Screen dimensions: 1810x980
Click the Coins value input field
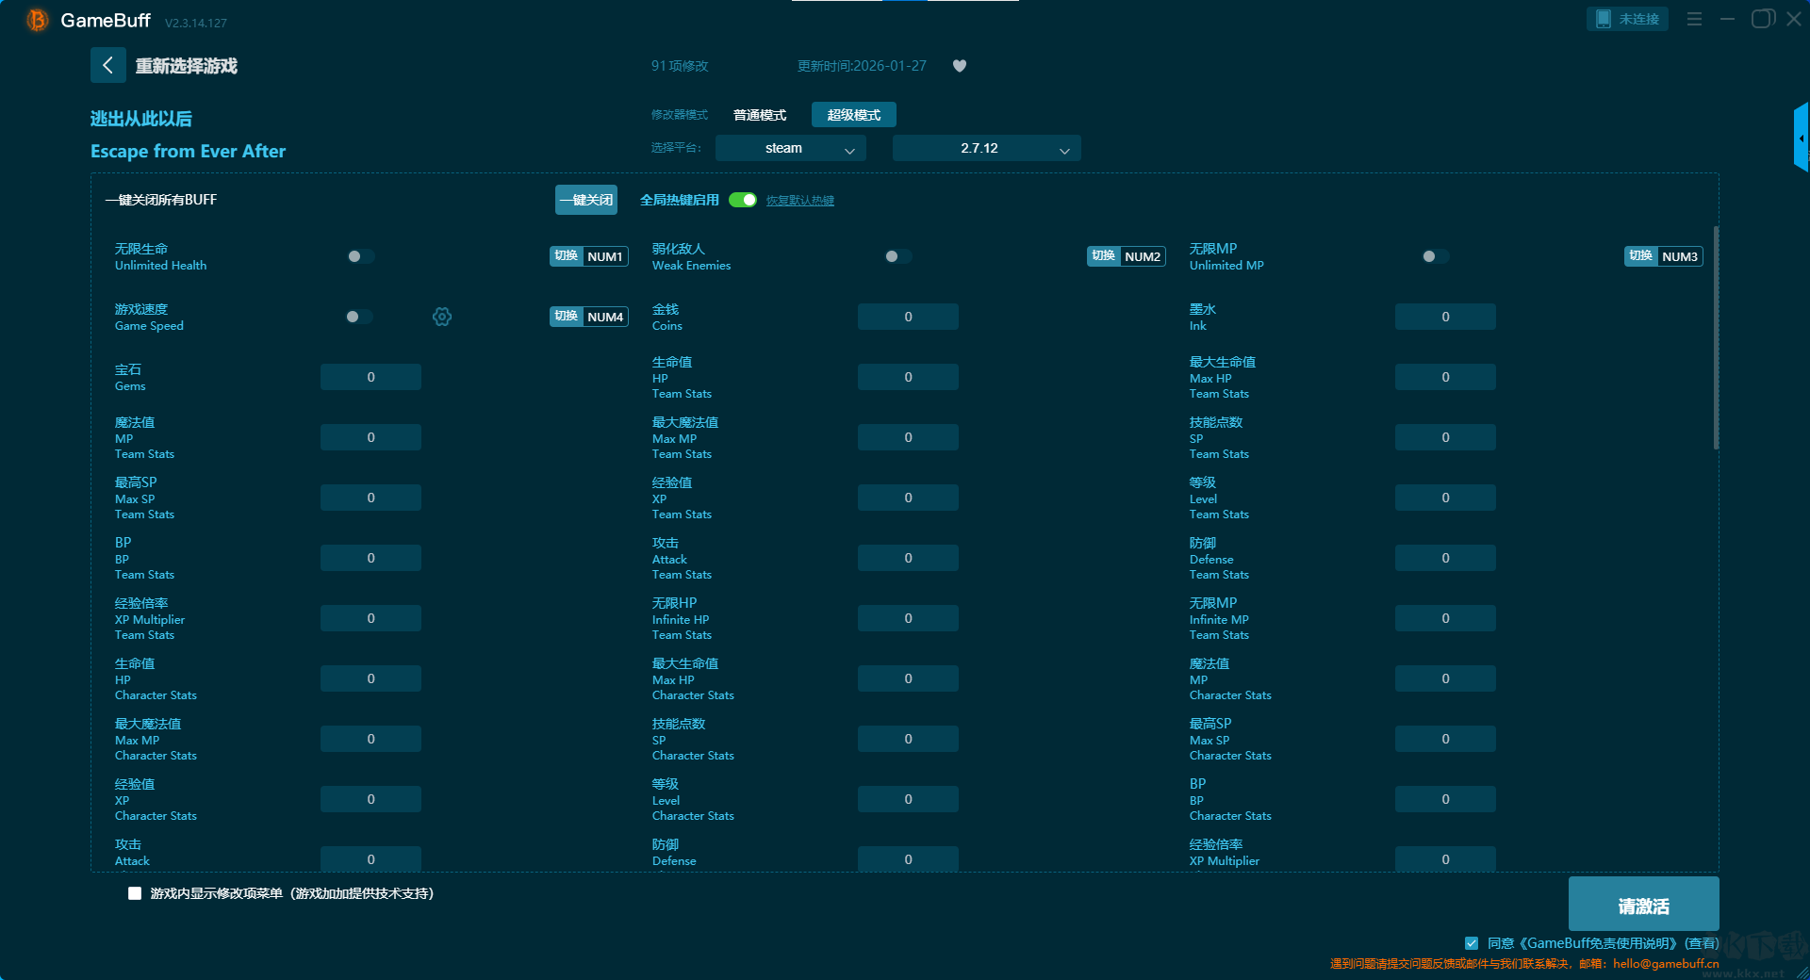click(x=908, y=317)
